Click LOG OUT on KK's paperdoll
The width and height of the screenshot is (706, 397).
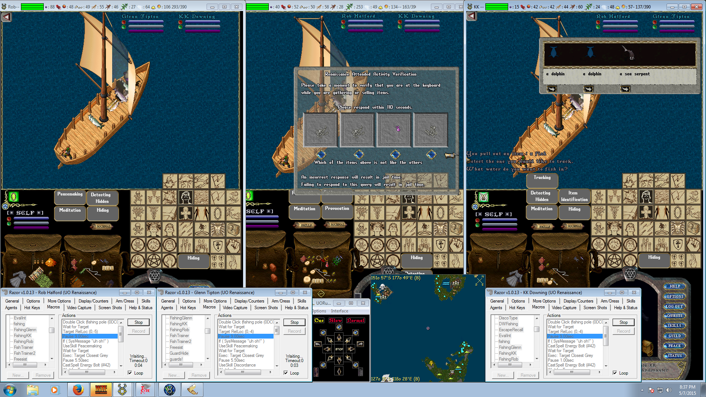click(674, 306)
